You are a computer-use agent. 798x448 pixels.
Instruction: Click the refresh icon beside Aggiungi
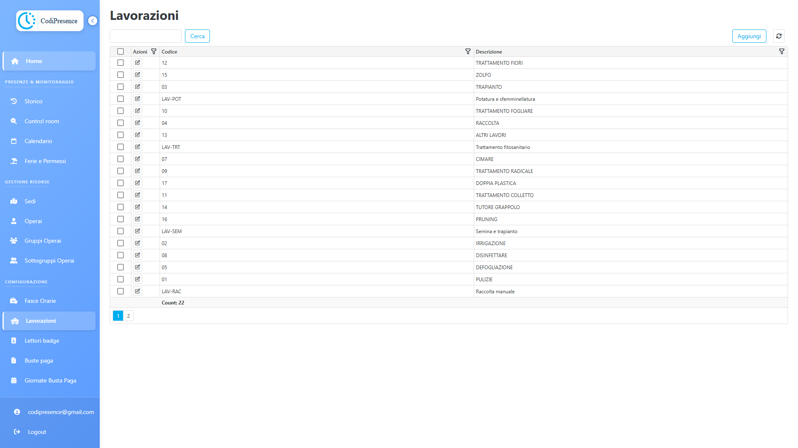(779, 36)
